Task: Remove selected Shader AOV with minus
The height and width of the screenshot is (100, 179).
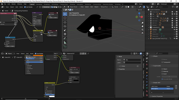Action: coord(176,88)
